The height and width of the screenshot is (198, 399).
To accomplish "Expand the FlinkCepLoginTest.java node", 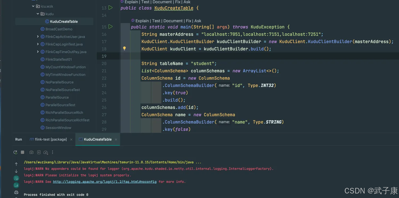I will pos(38,44).
